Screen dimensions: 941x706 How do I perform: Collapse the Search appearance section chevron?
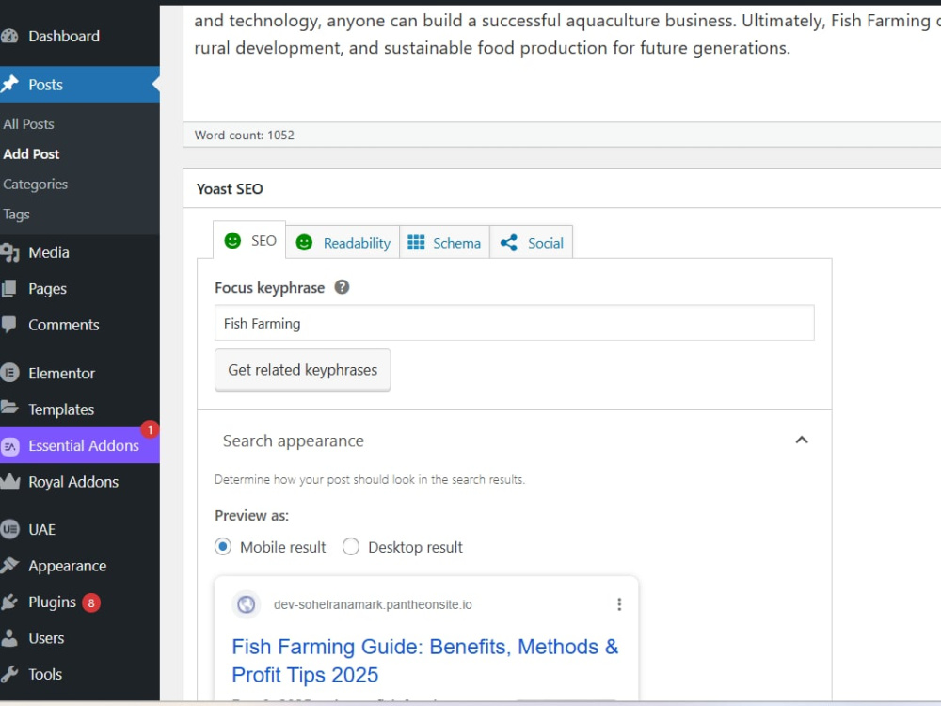click(x=802, y=440)
